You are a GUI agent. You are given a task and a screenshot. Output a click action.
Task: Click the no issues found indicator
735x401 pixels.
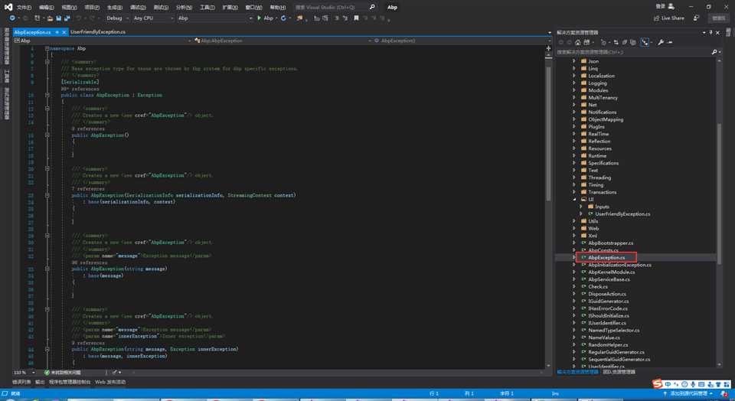point(63,373)
